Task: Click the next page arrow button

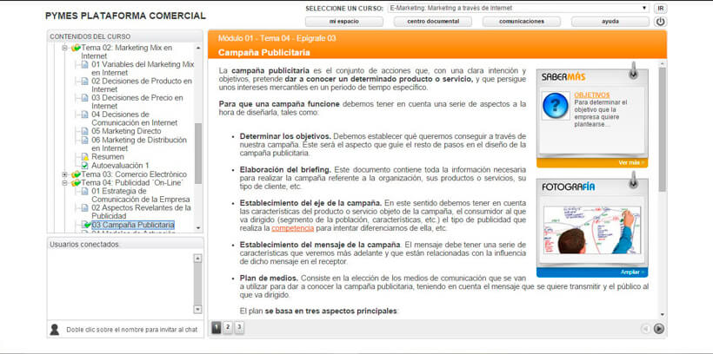Action: 659,329
